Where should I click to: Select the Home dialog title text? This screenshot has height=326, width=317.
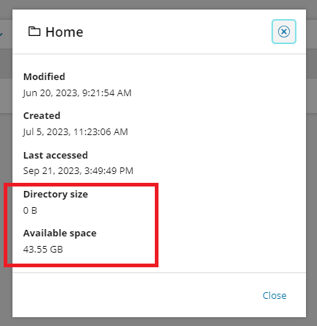coord(65,32)
